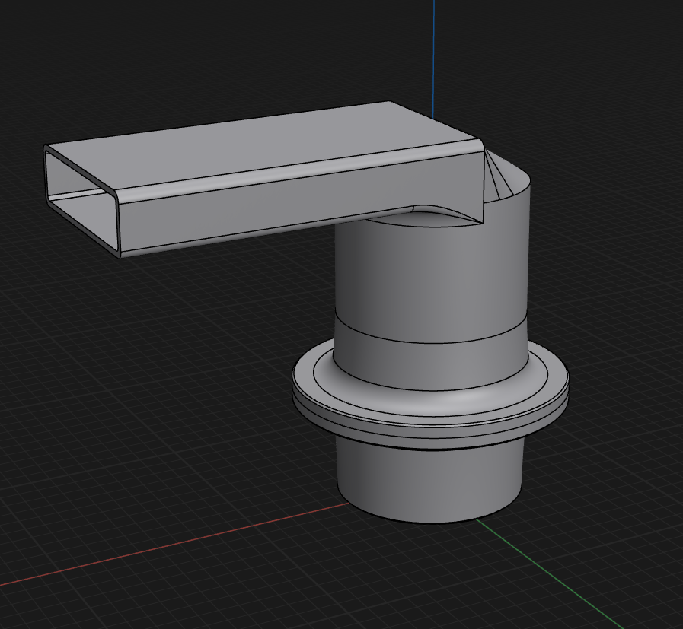683x629 pixels.
Task: Select the rectangular duct's top face
Action: tap(261, 144)
